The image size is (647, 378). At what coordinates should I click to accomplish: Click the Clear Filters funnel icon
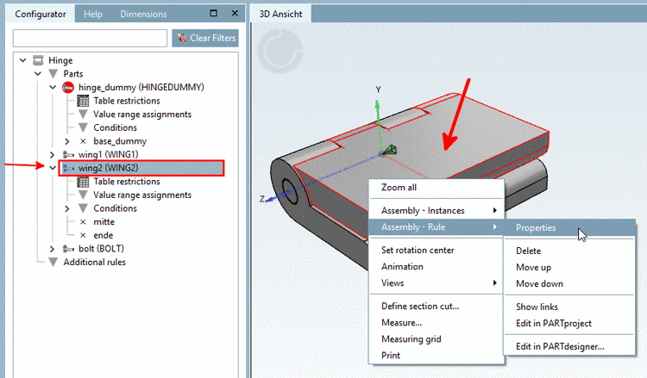pos(181,38)
